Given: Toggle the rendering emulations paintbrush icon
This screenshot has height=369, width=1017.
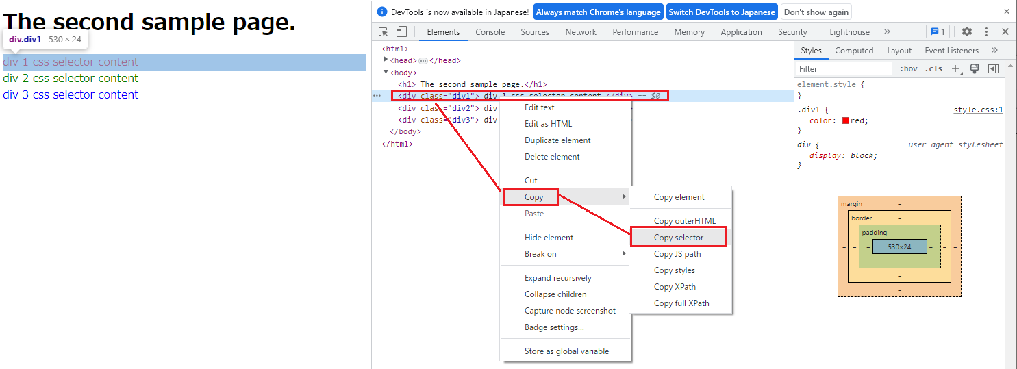Looking at the screenshot, I should pyautogui.click(x=975, y=68).
